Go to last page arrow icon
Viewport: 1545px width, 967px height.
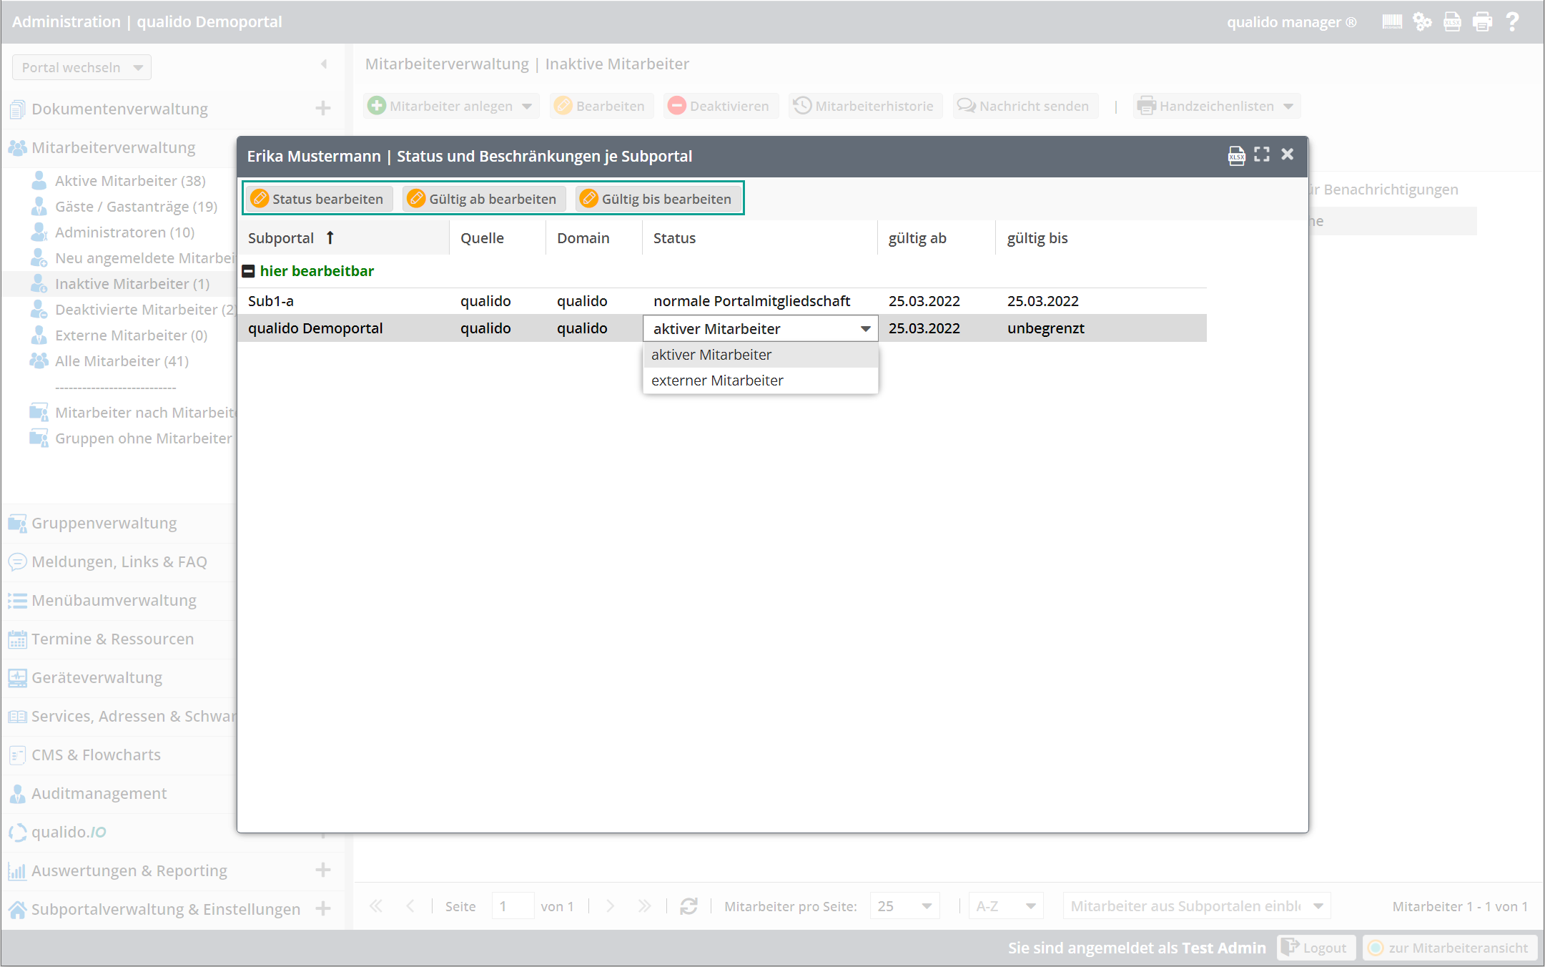(644, 906)
